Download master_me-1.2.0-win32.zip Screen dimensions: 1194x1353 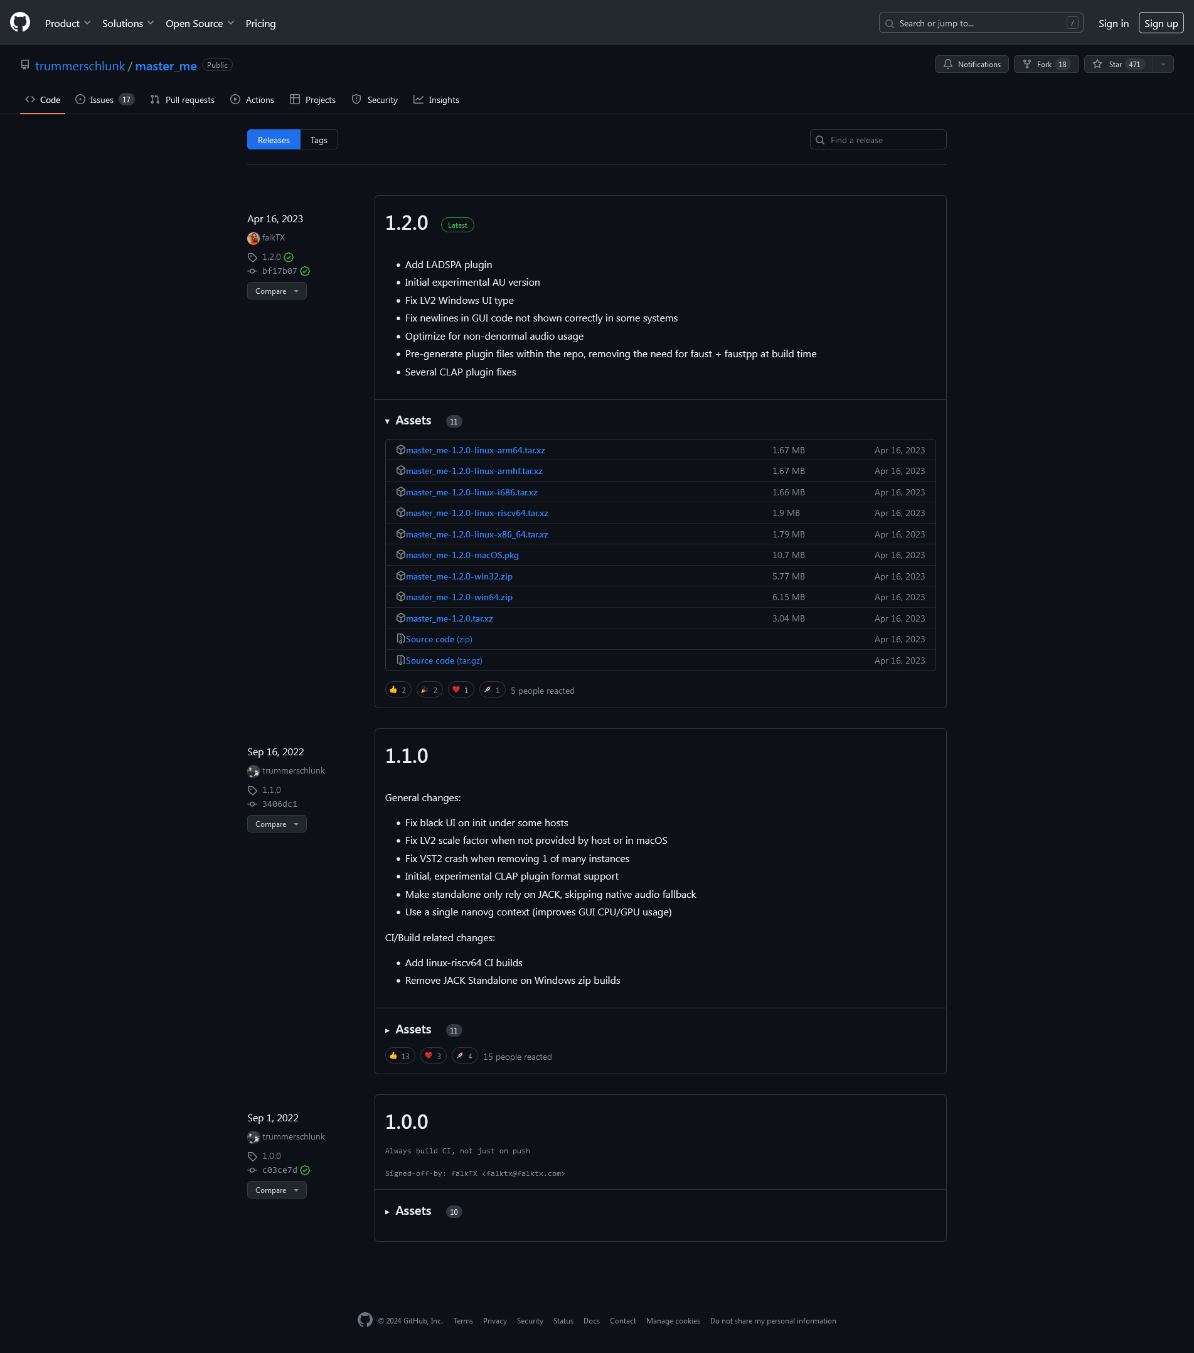[x=459, y=576]
